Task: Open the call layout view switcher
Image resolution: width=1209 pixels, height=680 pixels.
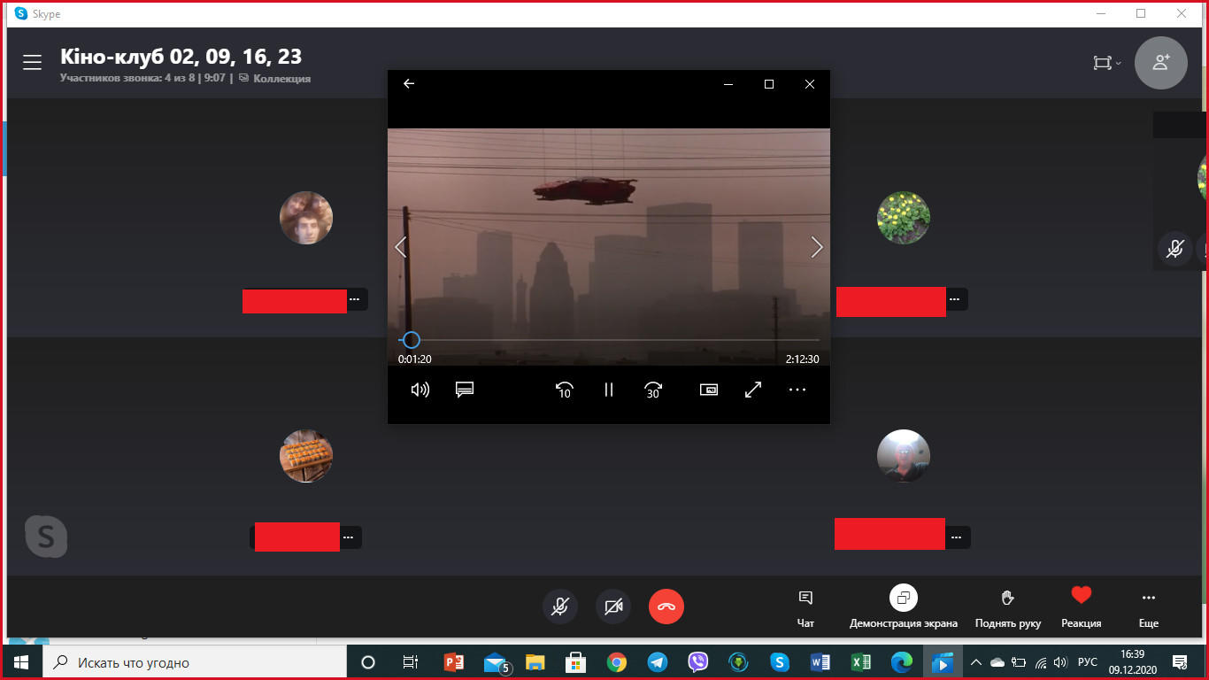Action: pyautogui.click(x=1106, y=63)
